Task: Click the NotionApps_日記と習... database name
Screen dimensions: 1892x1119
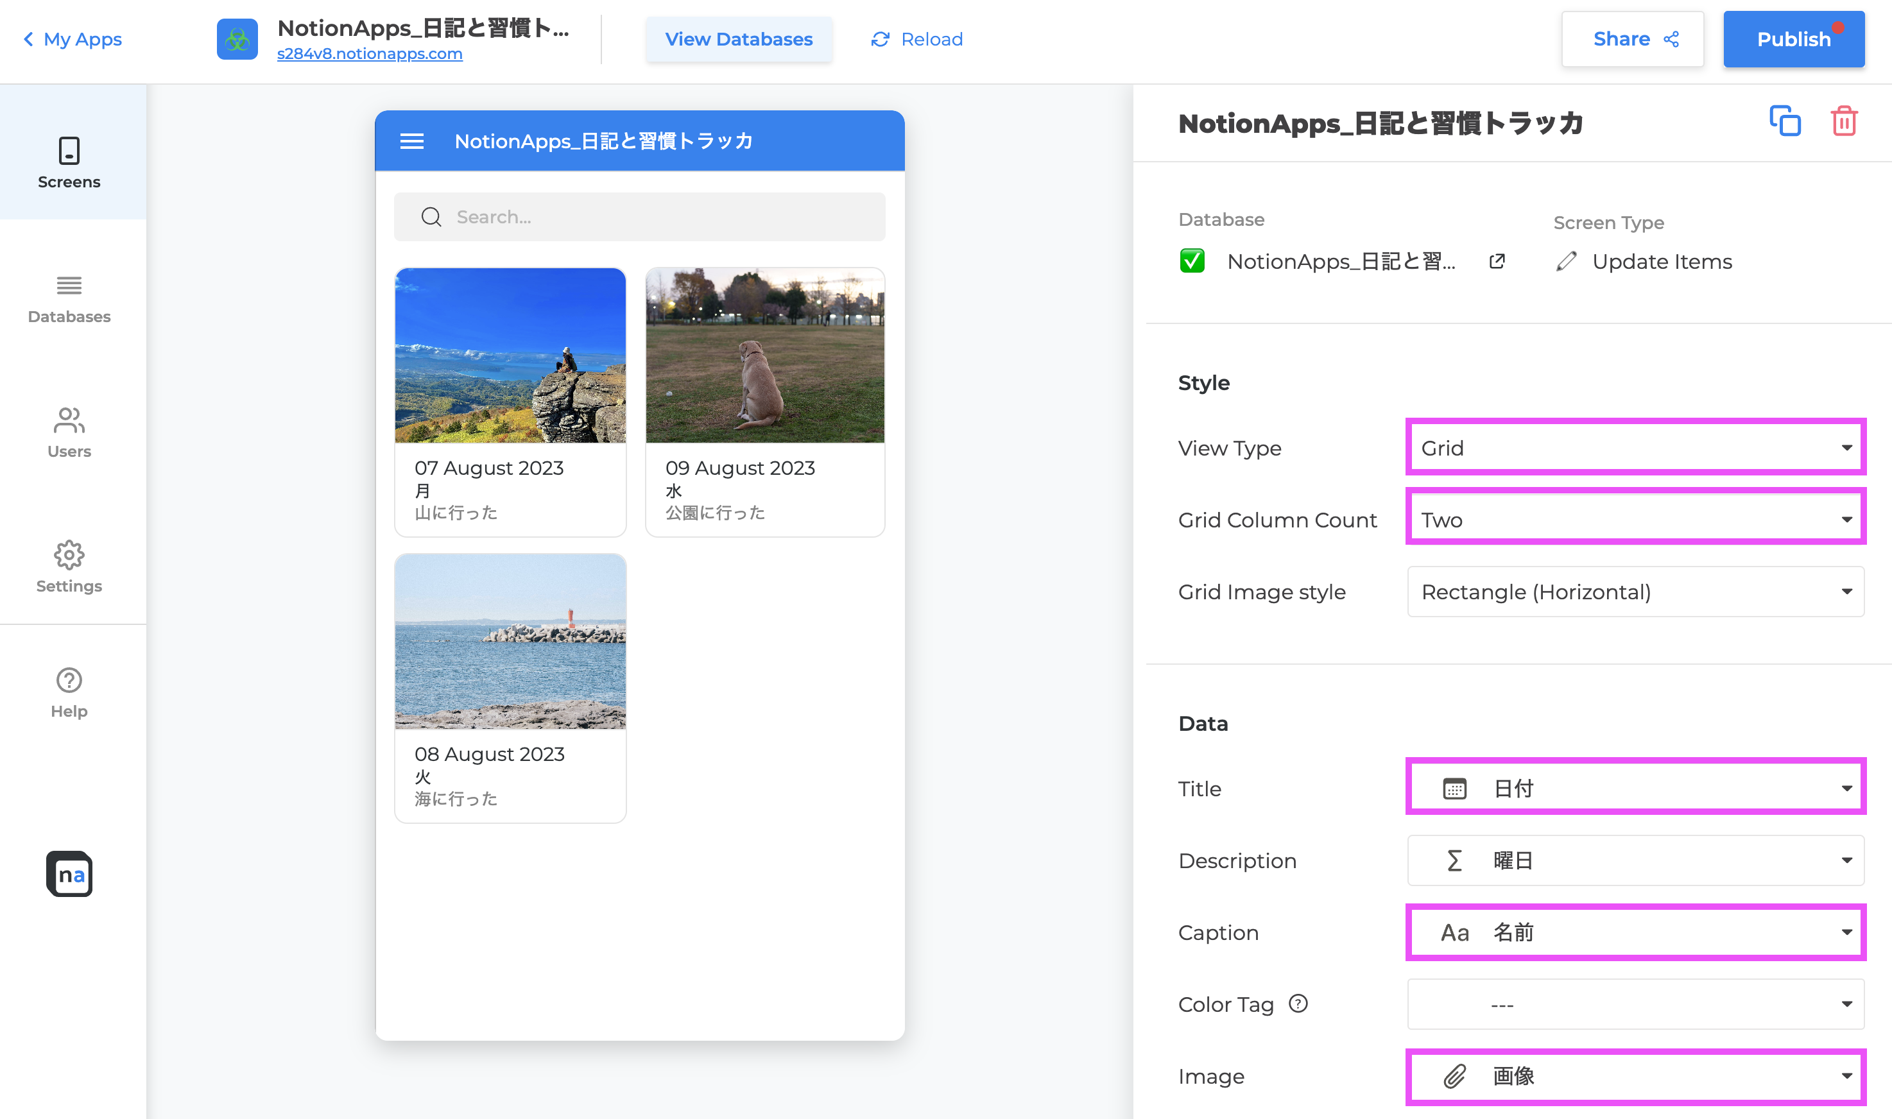Action: pos(1341,262)
